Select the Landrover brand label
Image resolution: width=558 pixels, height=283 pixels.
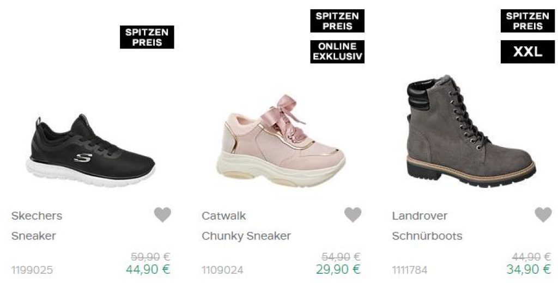tap(420, 216)
